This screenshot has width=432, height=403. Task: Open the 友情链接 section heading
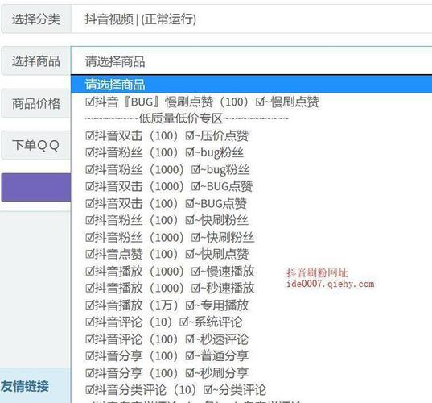click(x=25, y=386)
